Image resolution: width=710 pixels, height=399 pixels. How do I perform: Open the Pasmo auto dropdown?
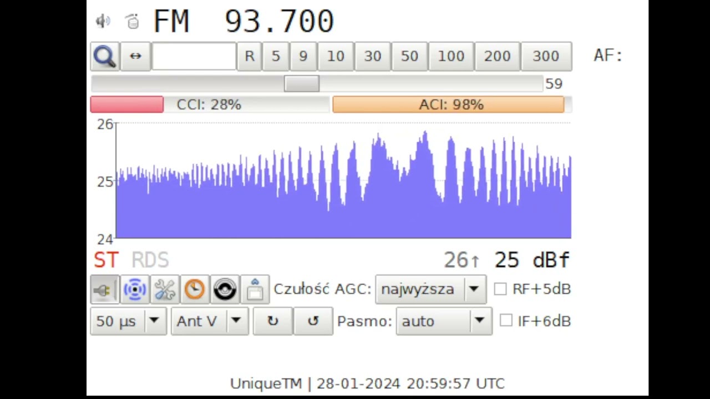(x=444, y=321)
